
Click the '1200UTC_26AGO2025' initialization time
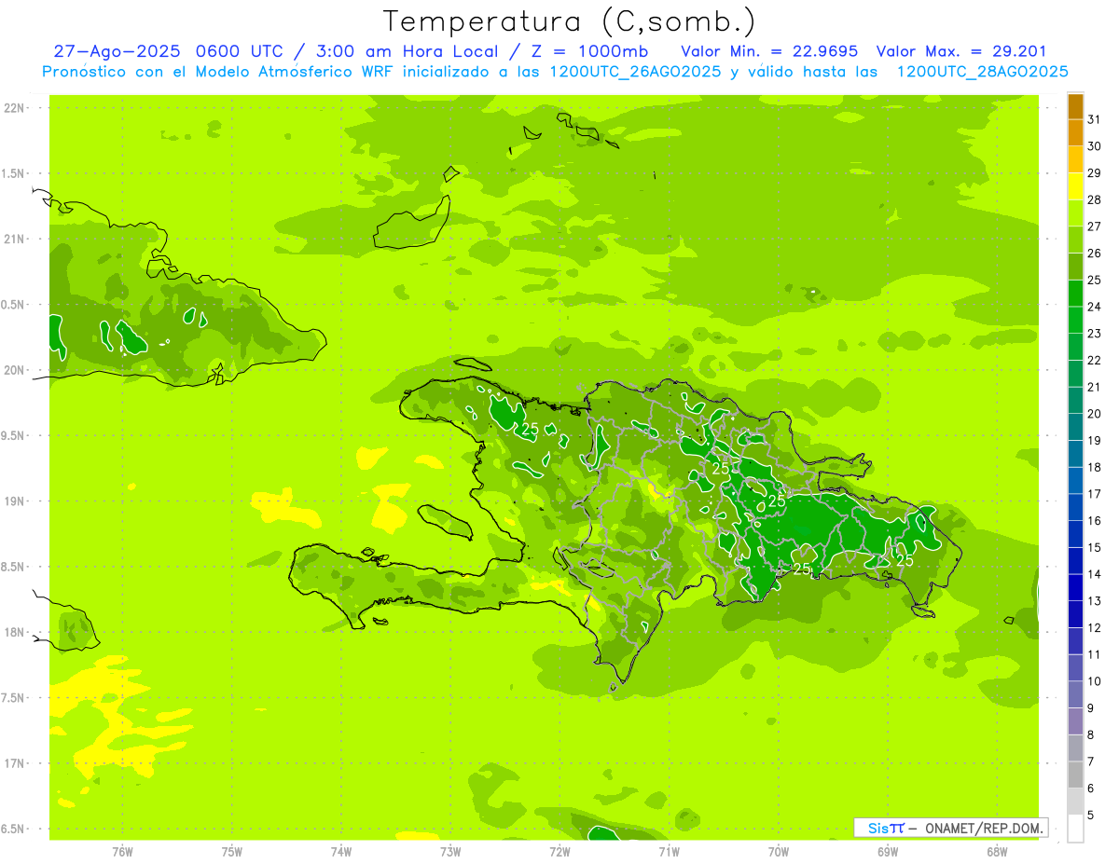(635, 72)
